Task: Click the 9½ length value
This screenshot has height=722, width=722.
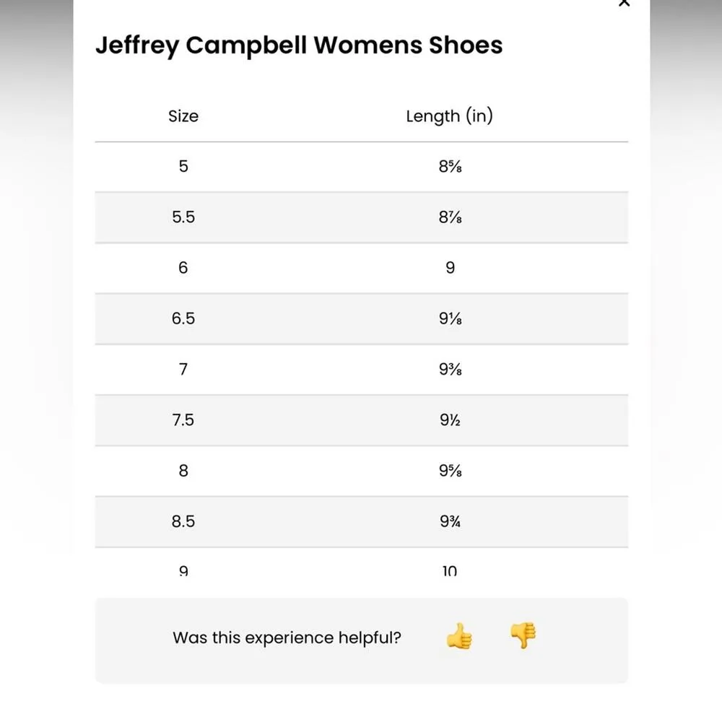Action: (x=450, y=419)
